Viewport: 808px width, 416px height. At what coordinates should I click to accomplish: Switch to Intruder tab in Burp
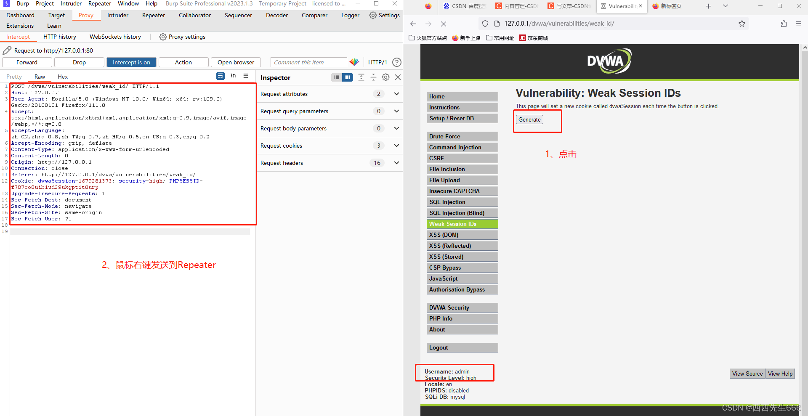(118, 15)
